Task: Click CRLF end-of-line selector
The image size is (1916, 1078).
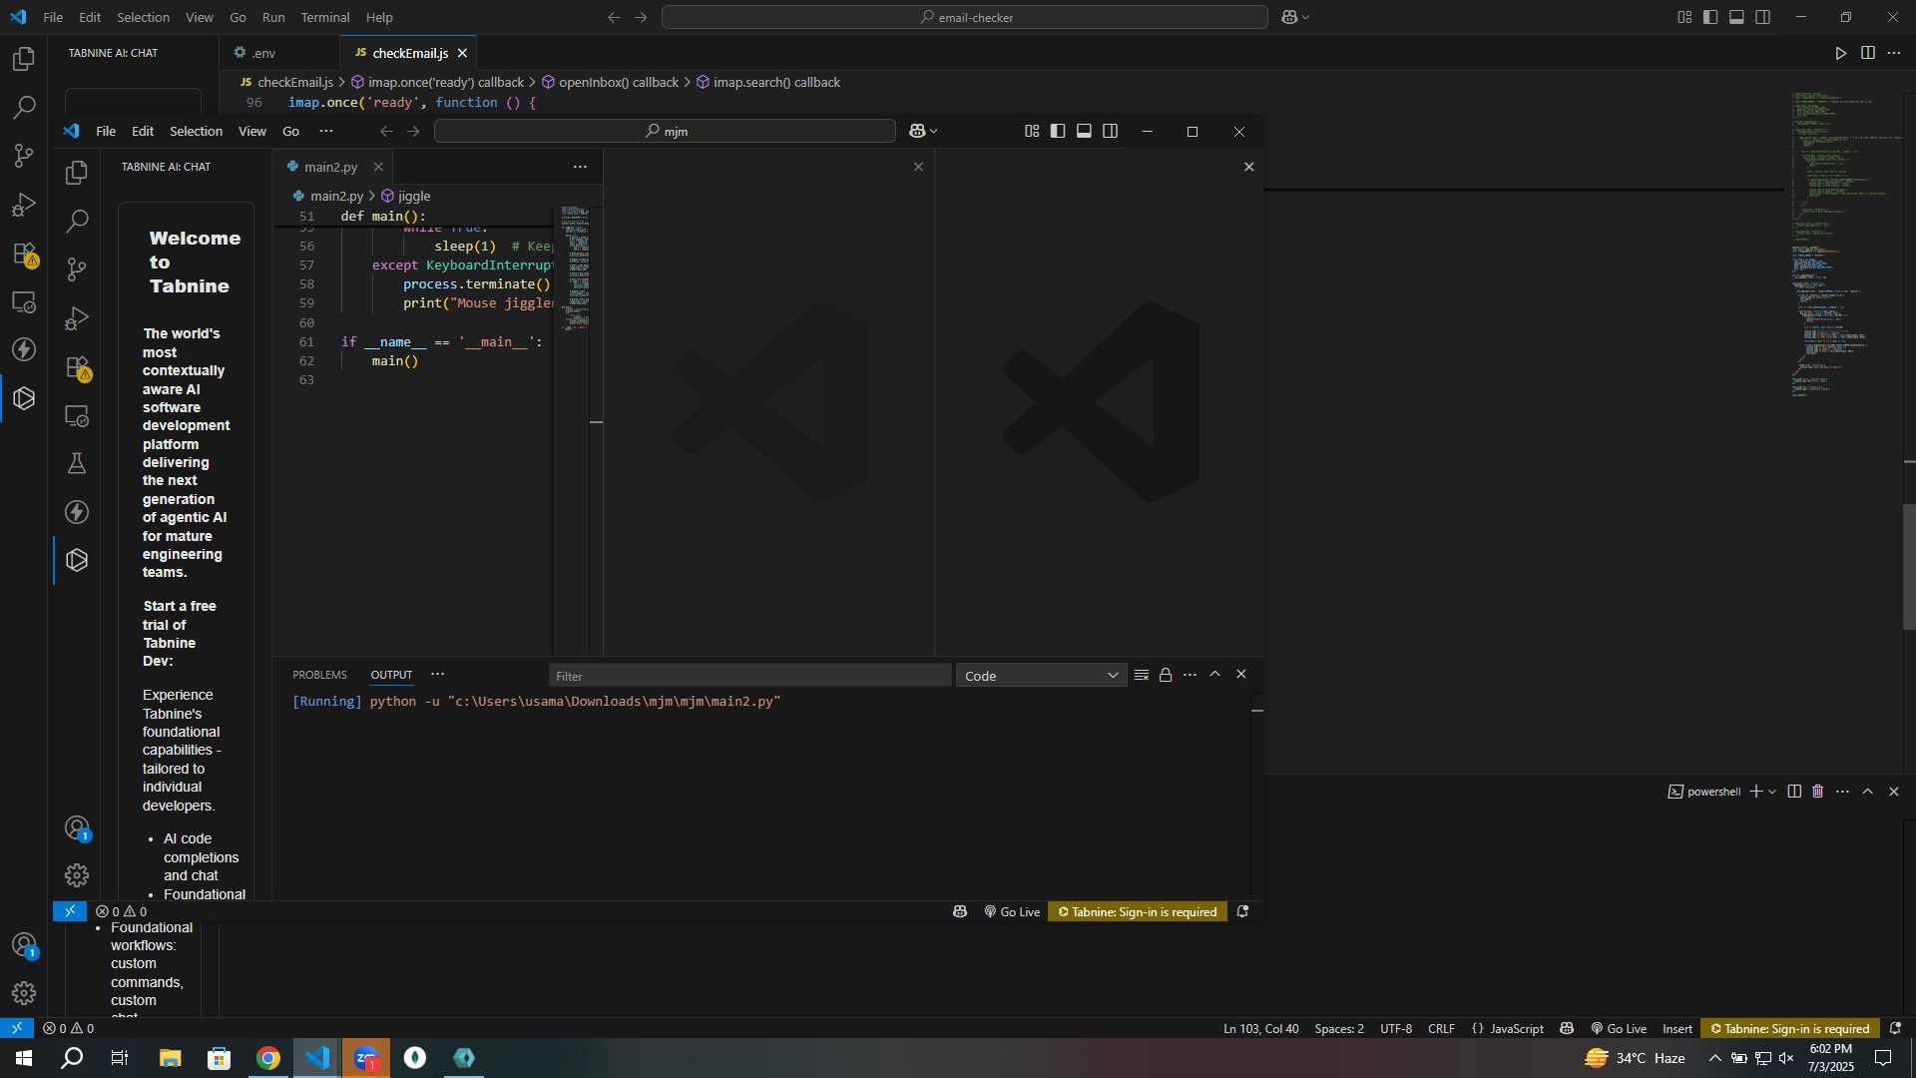Action: click(x=1441, y=1028)
